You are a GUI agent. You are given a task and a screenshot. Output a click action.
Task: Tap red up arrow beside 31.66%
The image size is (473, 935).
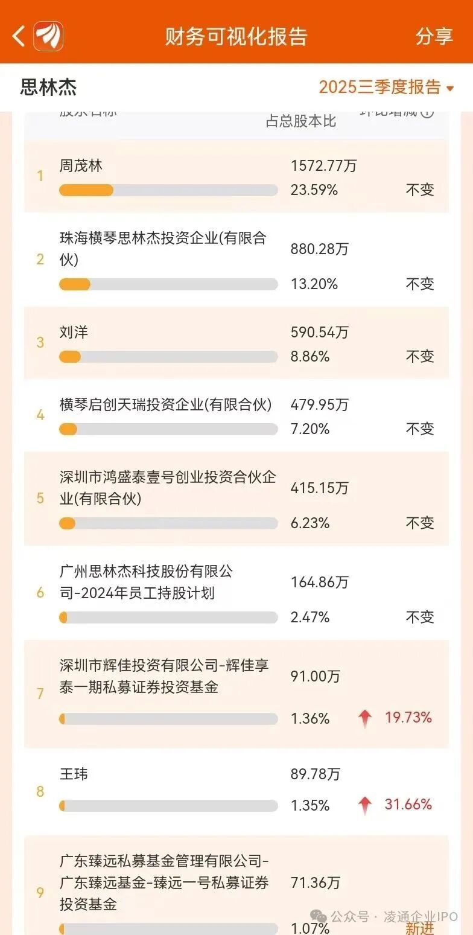click(365, 805)
